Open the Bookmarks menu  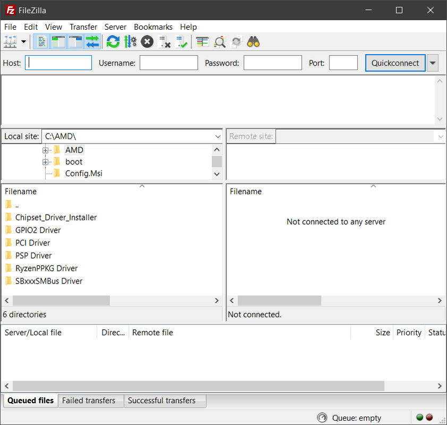(x=153, y=27)
